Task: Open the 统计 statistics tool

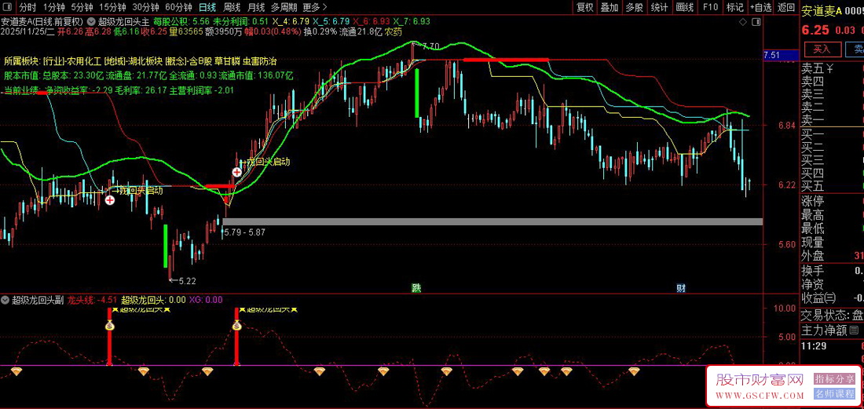Action: (x=660, y=7)
